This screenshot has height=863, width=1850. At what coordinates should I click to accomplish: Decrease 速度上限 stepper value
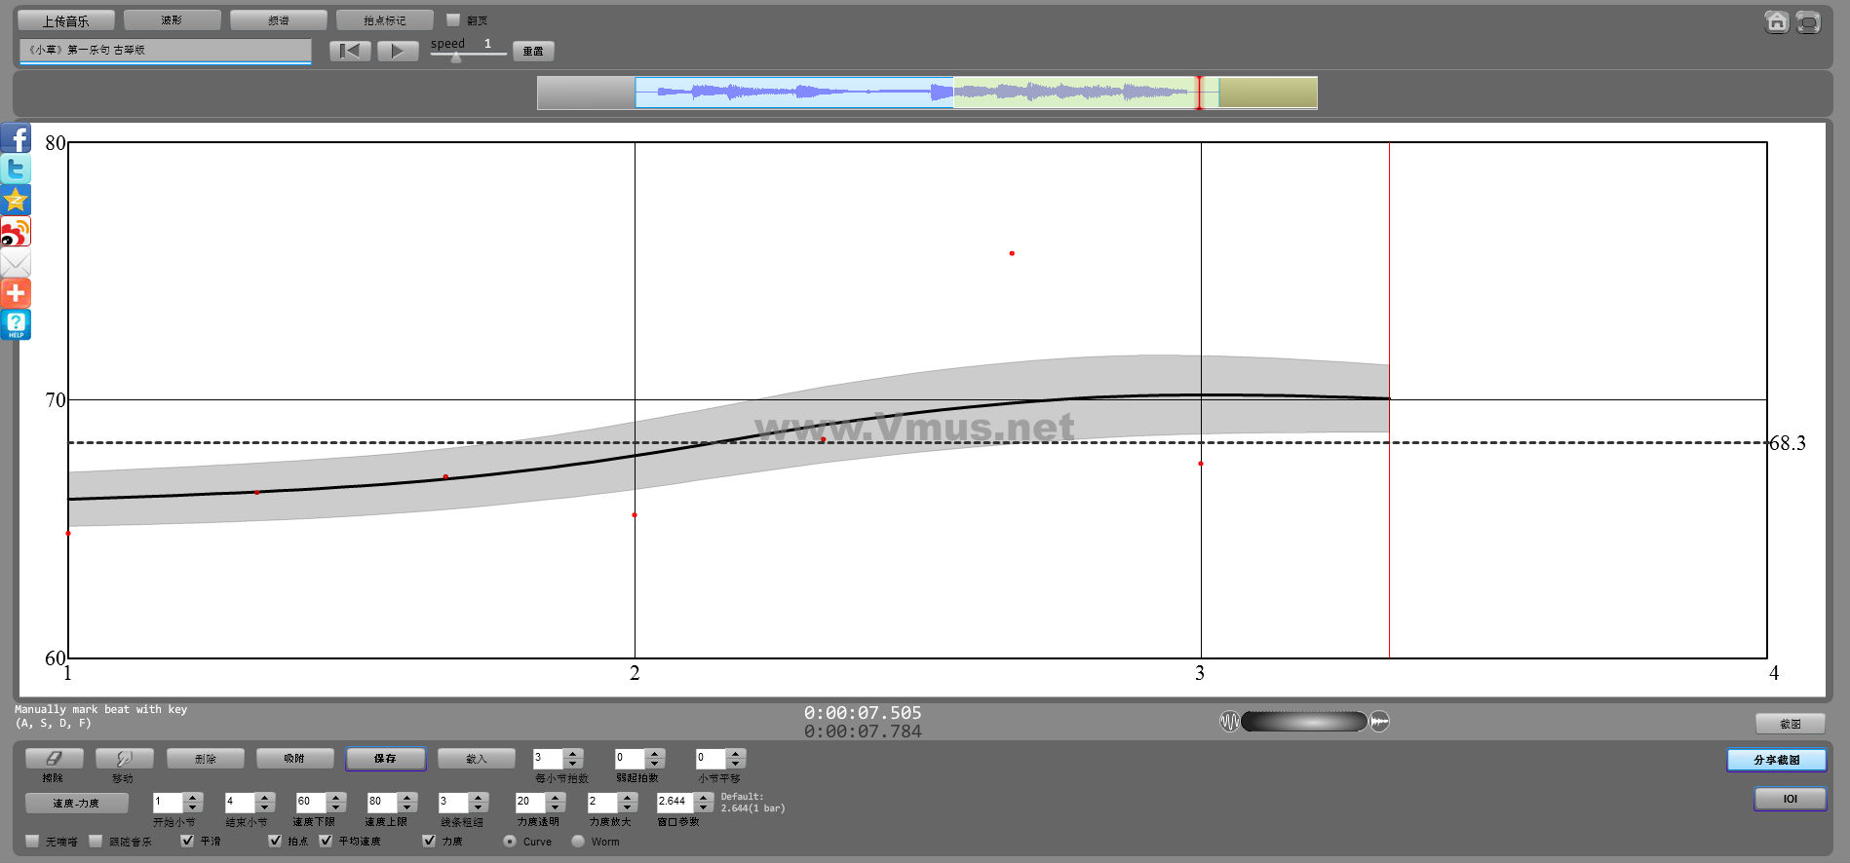tap(408, 807)
